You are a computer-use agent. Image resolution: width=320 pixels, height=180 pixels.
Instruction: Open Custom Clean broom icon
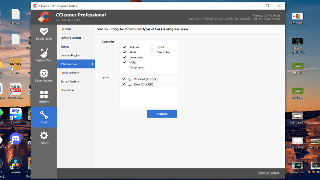(44, 53)
